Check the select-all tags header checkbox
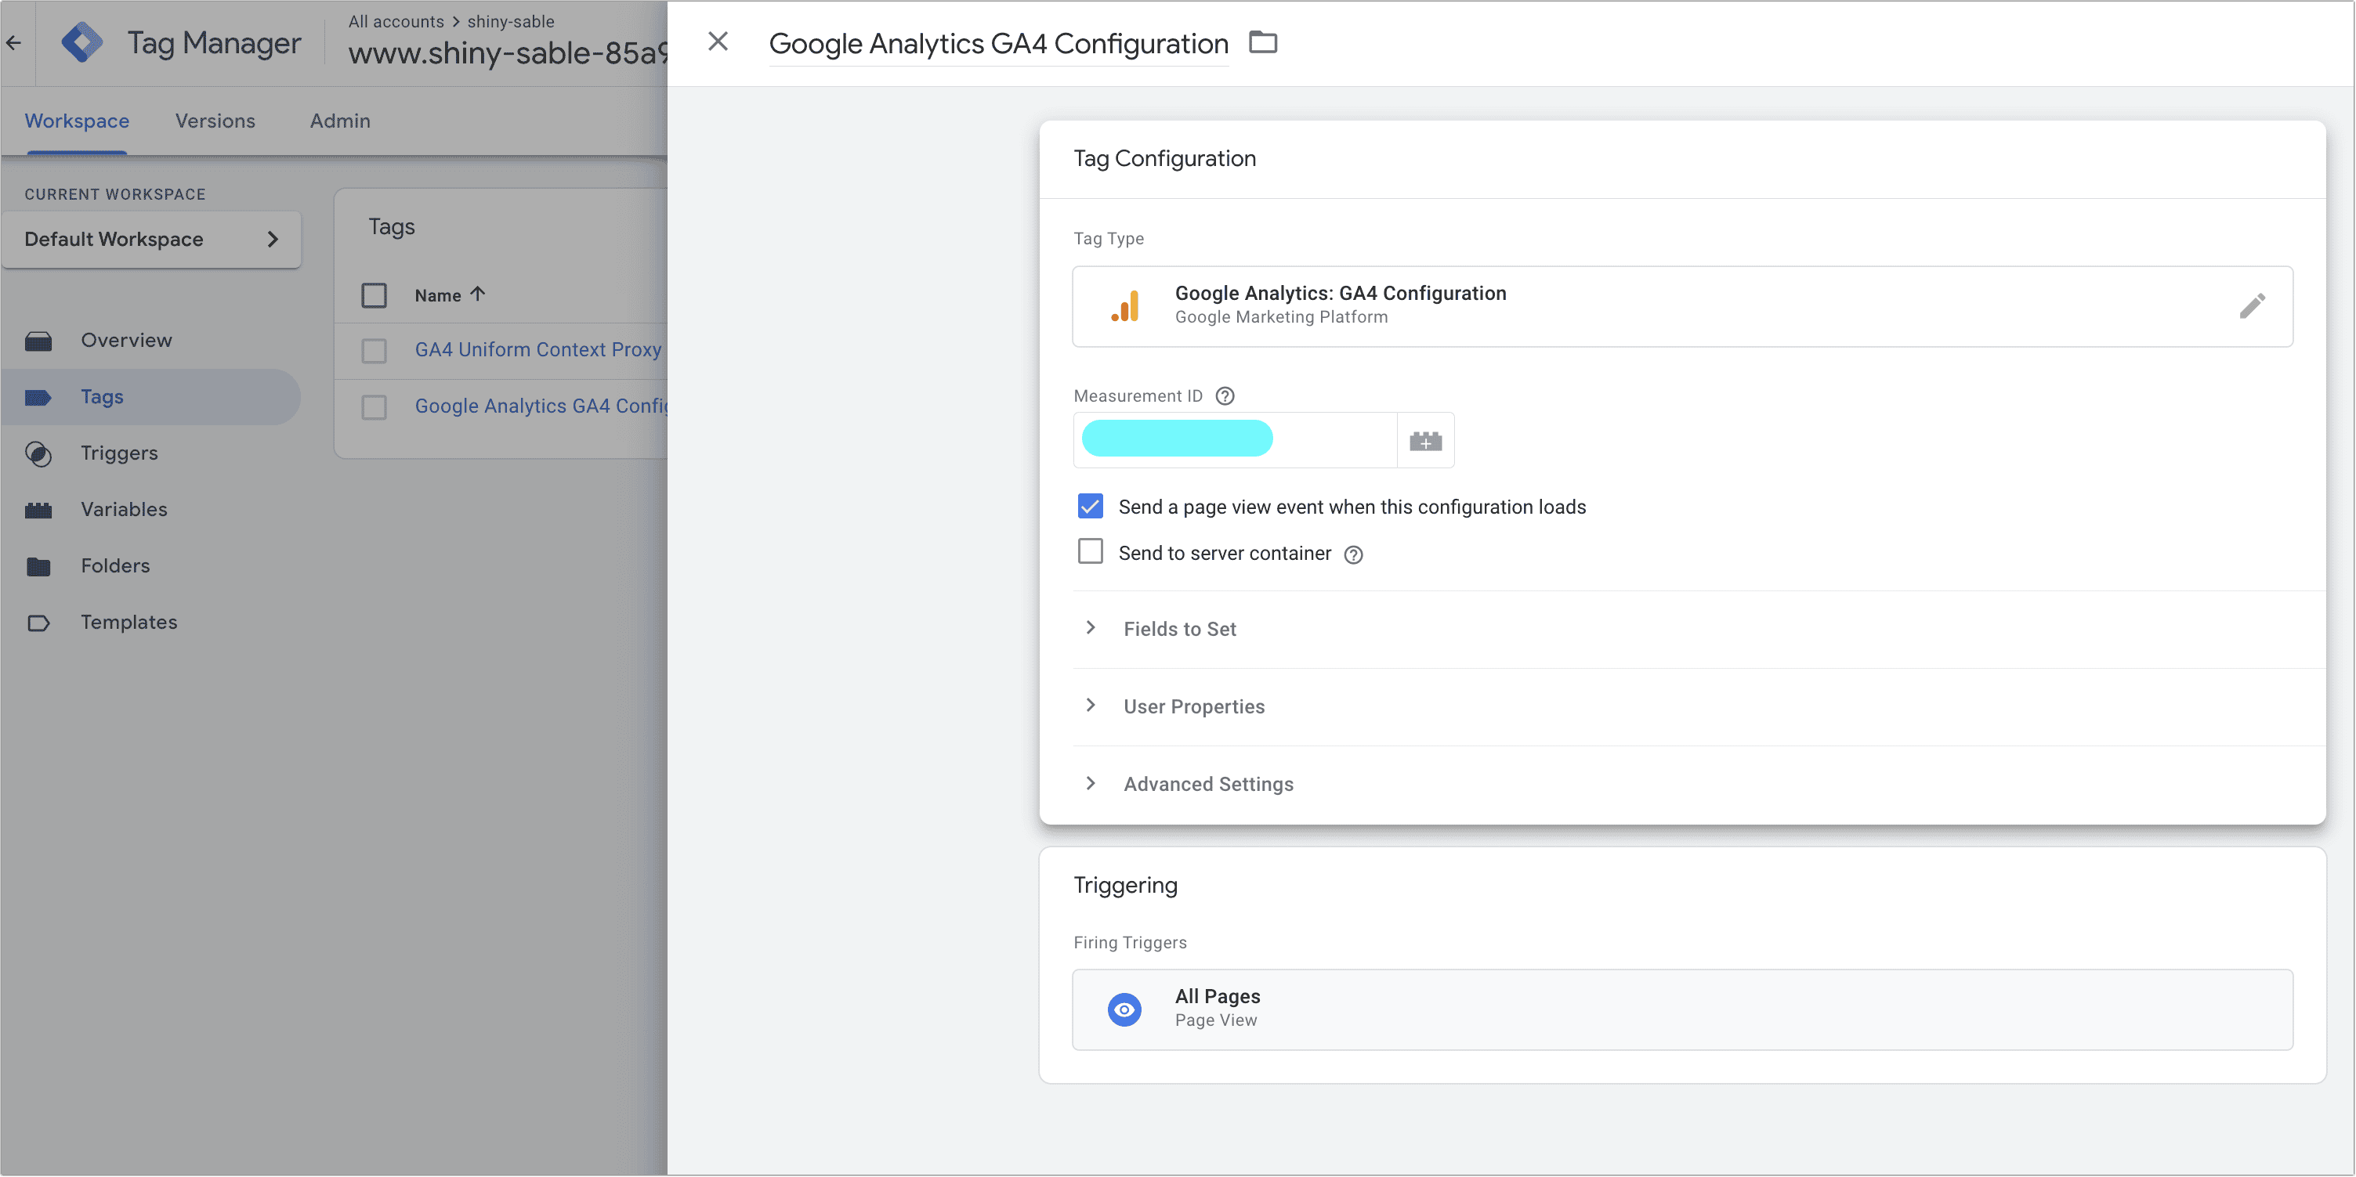The height and width of the screenshot is (1177, 2356). 374,295
